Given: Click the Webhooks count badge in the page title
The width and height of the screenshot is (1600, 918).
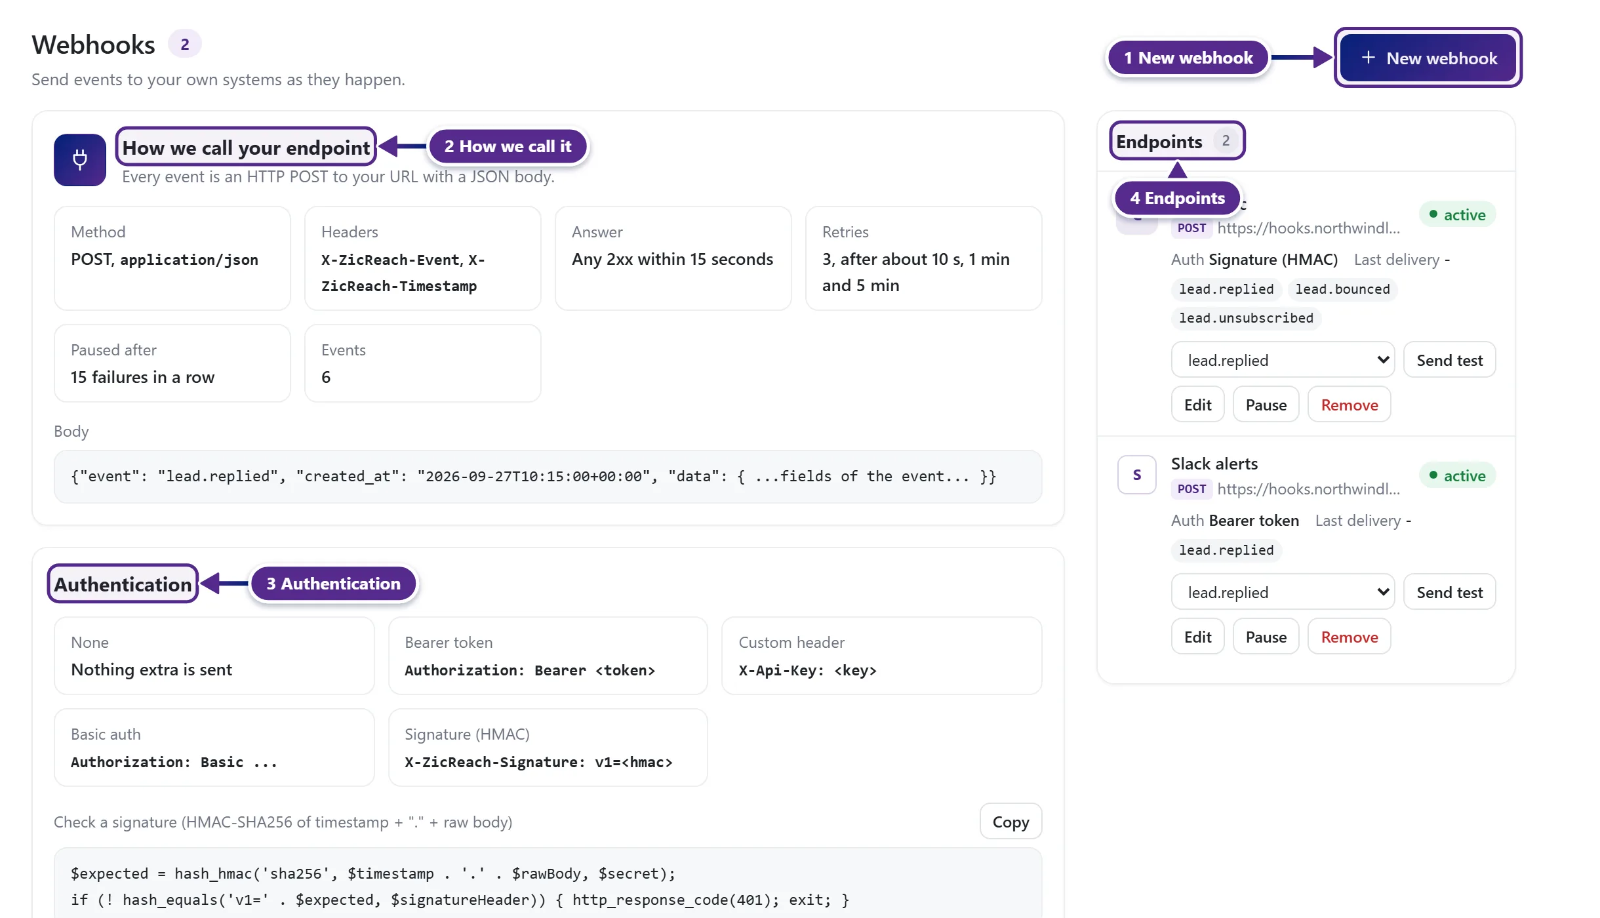Looking at the screenshot, I should click(185, 44).
